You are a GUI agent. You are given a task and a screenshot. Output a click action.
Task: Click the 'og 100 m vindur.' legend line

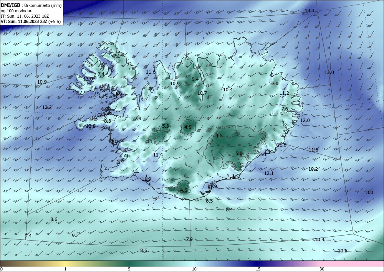click(17, 11)
